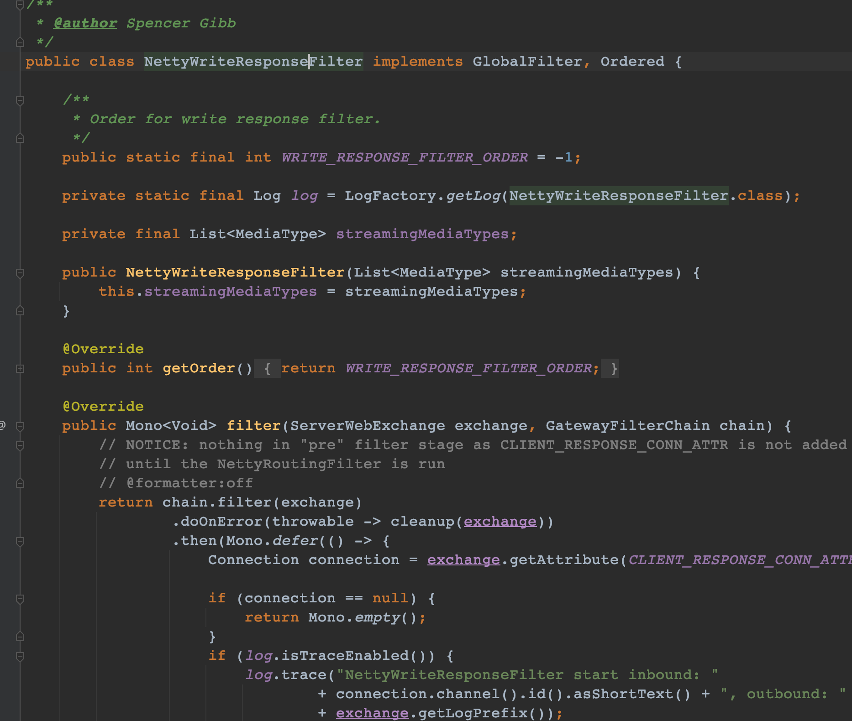Click the "NettyWriteResponseFilter start inbound: " string literal
The image size is (852, 721).
[x=527, y=675]
